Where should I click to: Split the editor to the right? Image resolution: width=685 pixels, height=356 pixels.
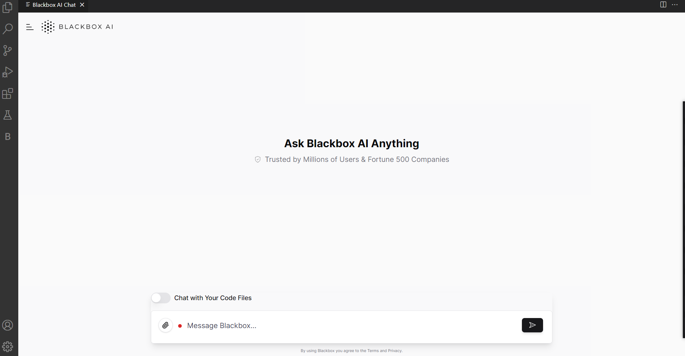tap(663, 5)
